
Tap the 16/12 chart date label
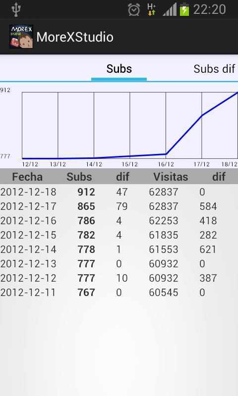(166, 164)
